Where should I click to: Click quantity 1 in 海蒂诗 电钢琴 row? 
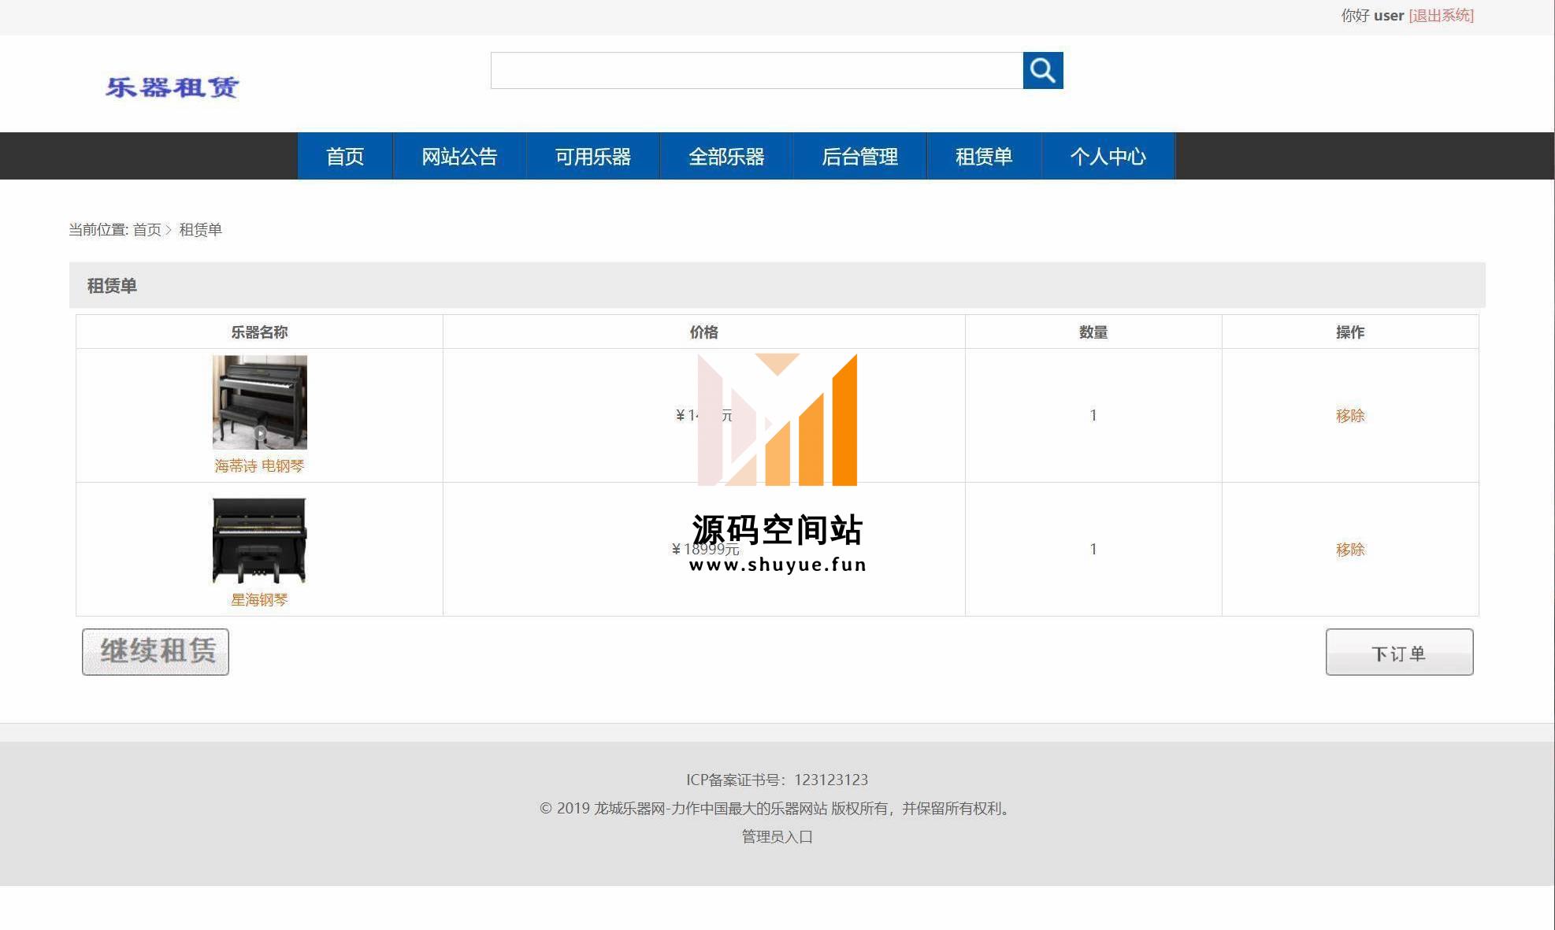click(x=1093, y=416)
